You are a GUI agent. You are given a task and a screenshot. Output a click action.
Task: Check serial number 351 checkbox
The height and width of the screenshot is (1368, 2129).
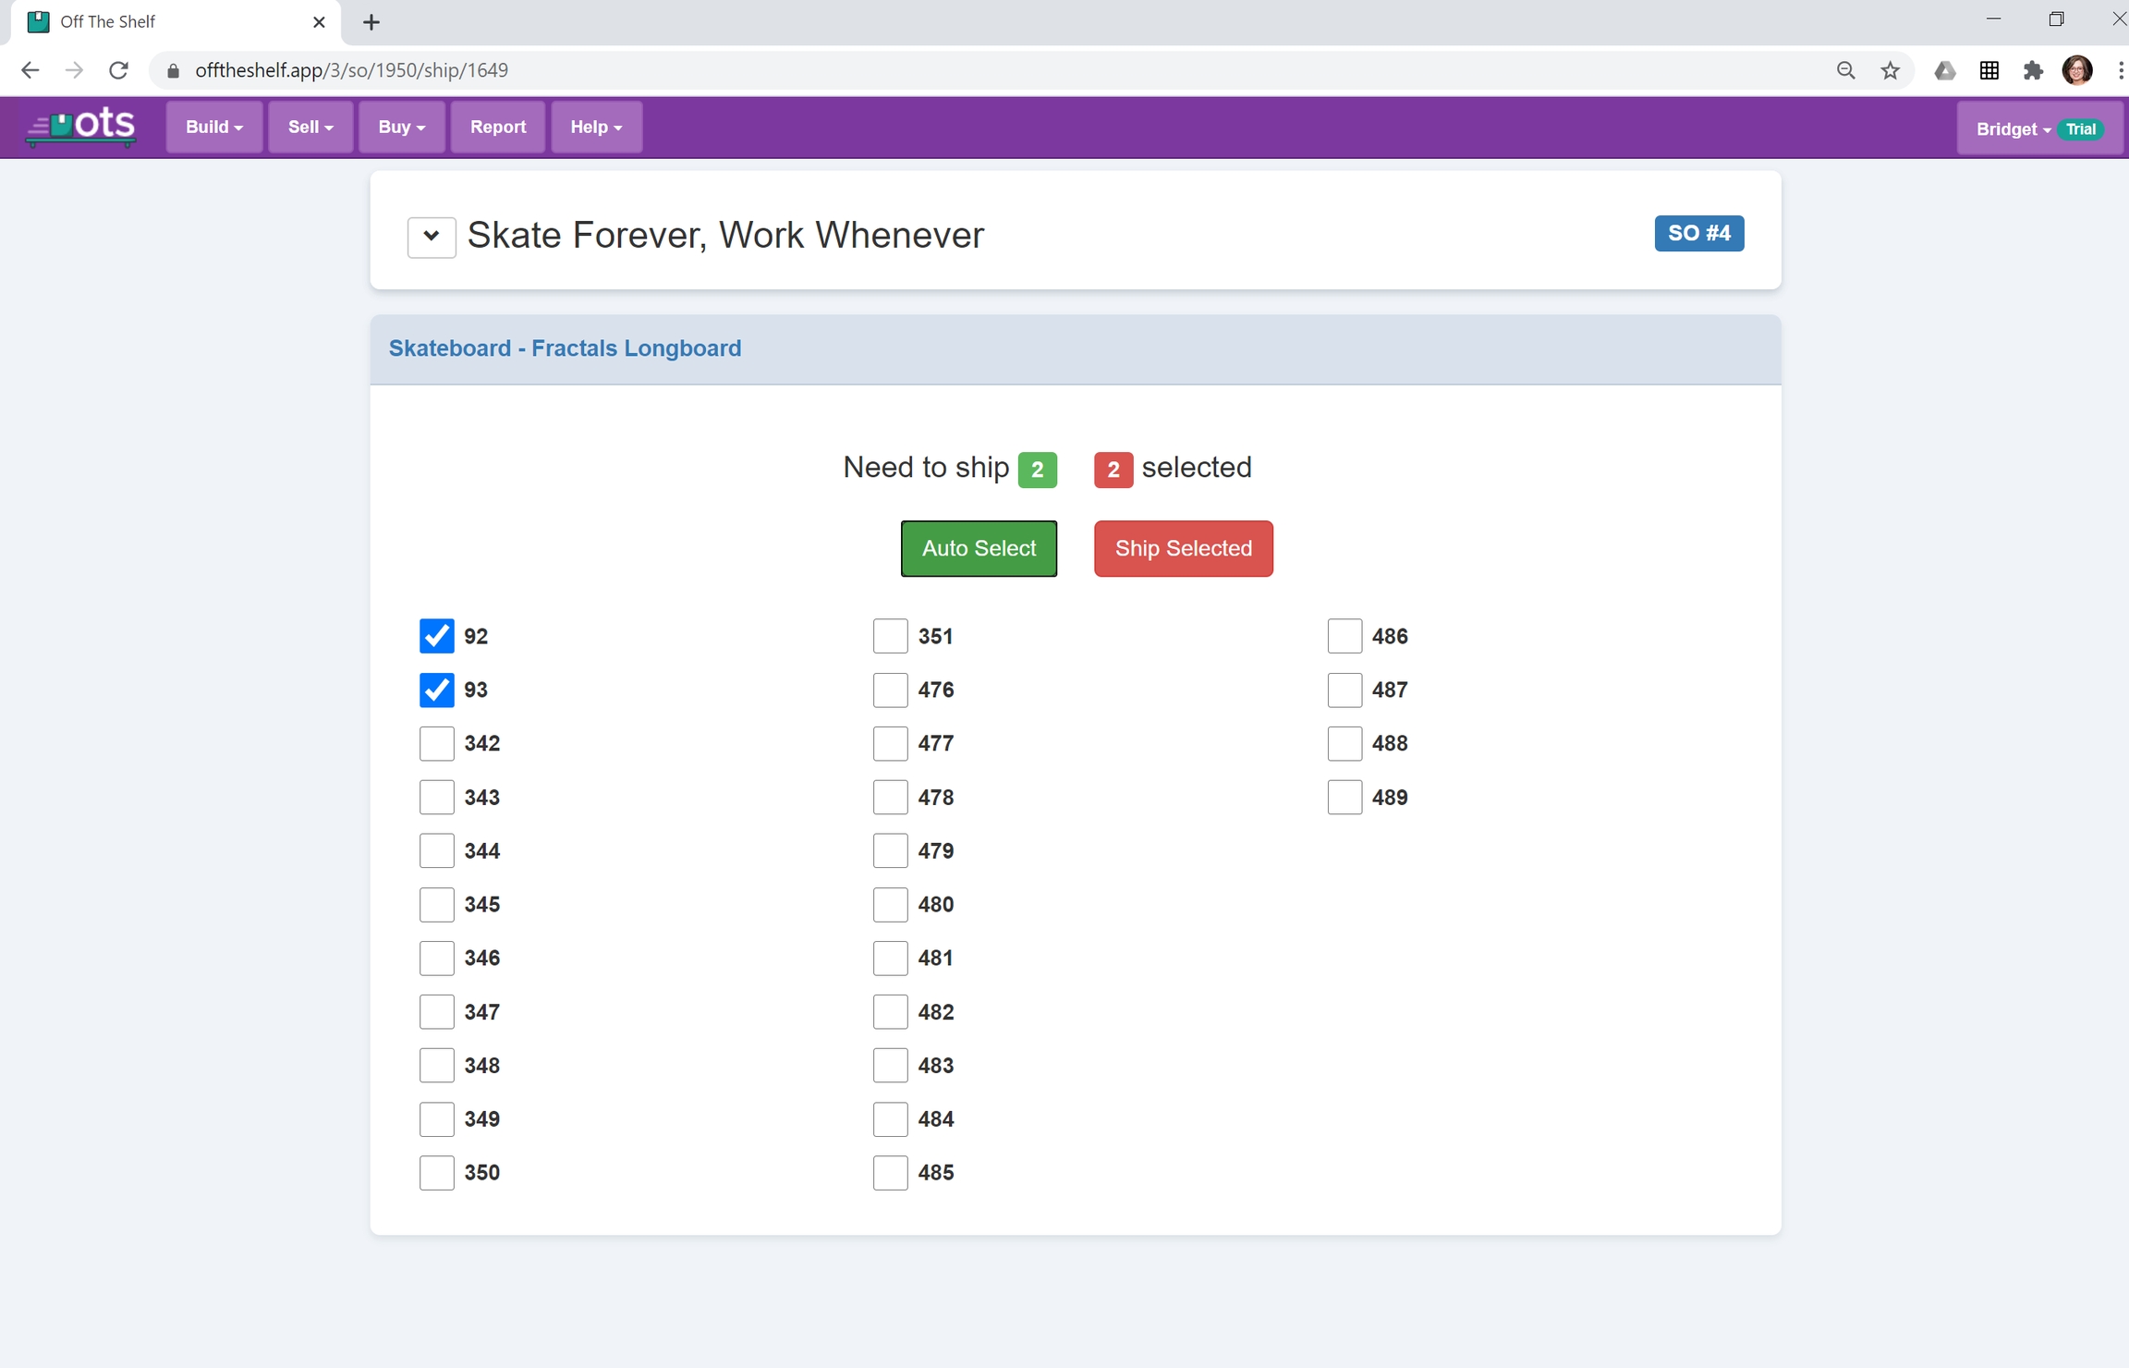tap(890, 636)
